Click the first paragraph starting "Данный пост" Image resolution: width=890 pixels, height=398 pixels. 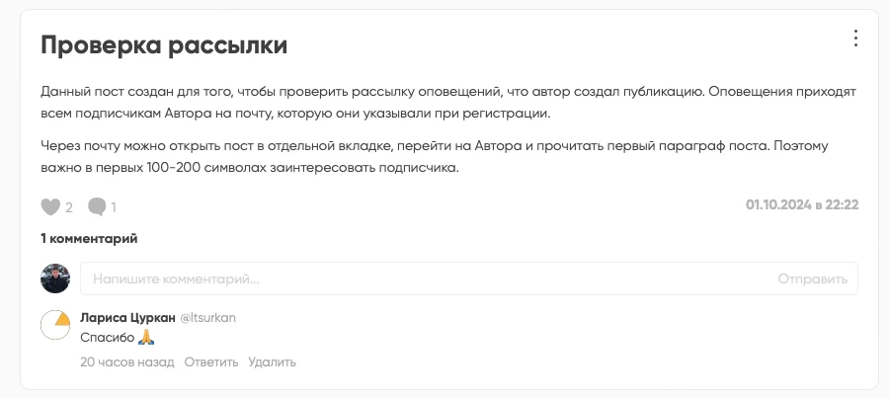tap(445, 102)
